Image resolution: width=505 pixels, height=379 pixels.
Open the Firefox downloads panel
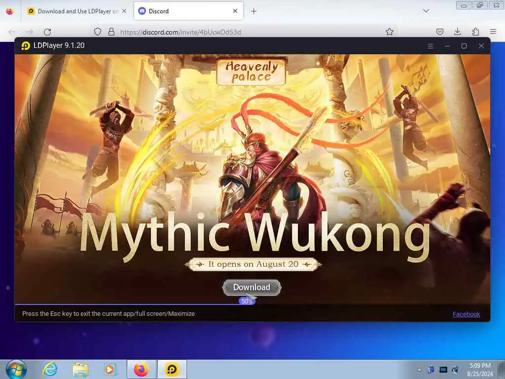(457, 32)
